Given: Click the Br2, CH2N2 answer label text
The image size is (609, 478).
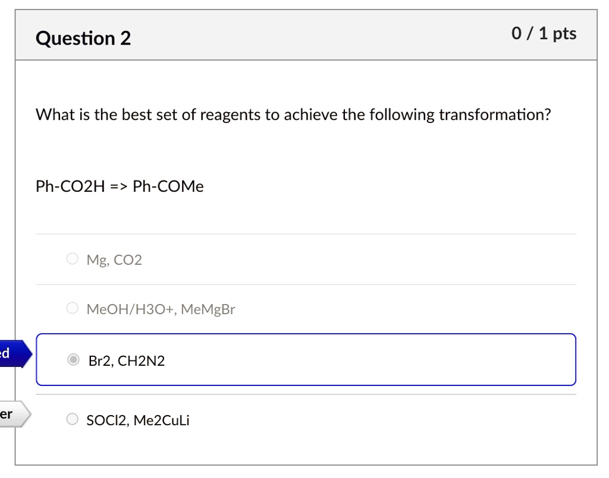Looking at the screenshot, I should (126, 360).
